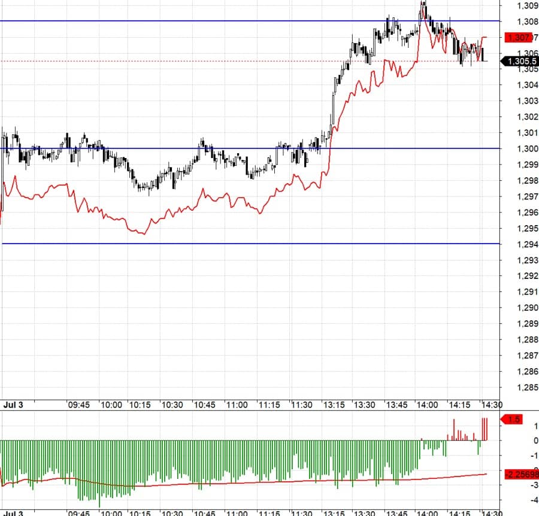
Task: Click 14:00 on the price chart time axis
Action: point(427,405)
